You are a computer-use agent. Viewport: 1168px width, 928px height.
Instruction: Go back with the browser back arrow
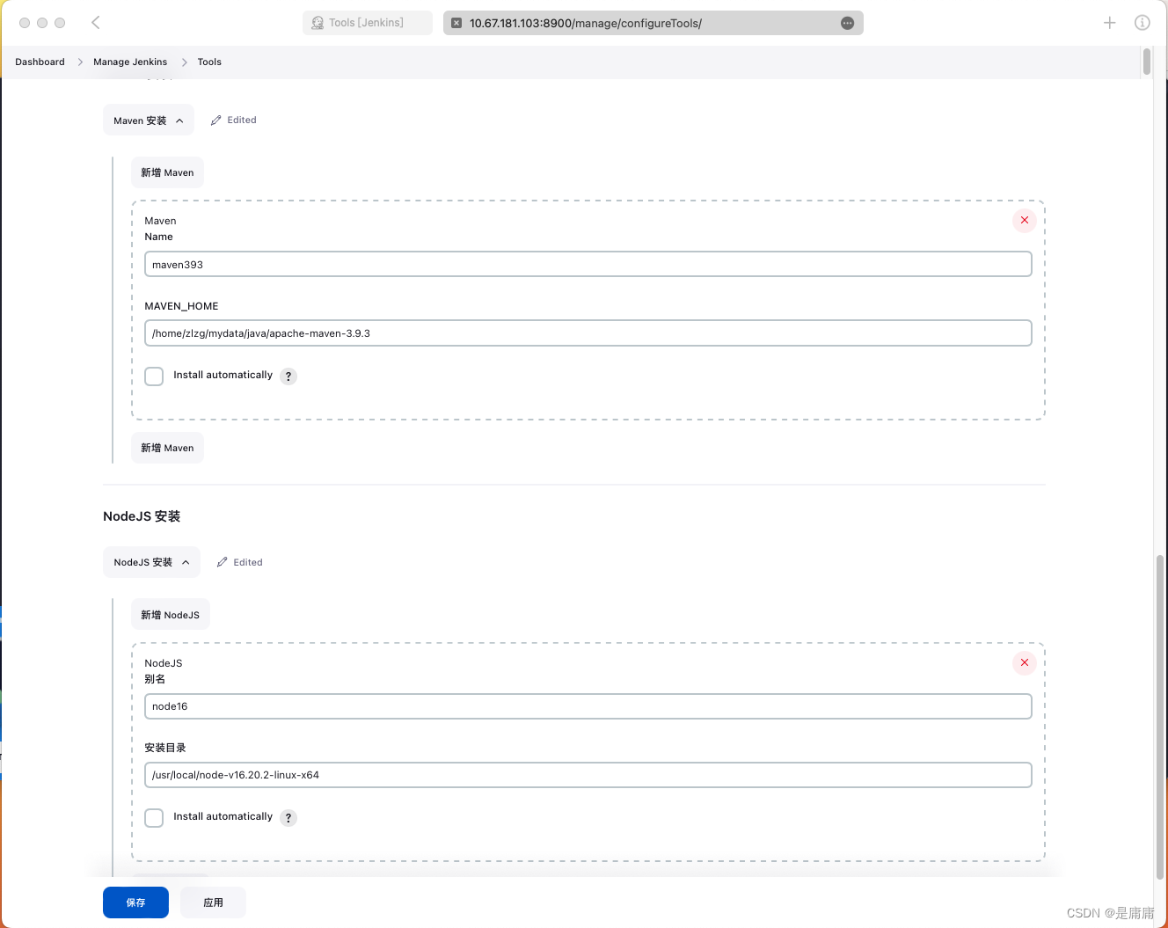tap(96, 23)
